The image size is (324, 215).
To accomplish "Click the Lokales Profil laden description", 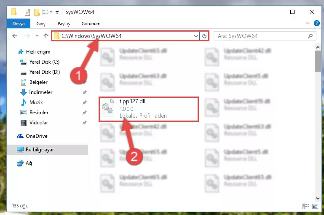I will point(143,116).
